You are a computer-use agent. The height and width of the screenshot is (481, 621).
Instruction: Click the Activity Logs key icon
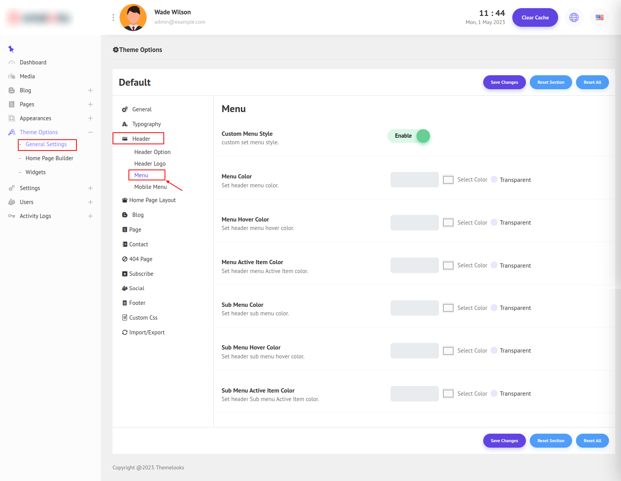point(12,216)
